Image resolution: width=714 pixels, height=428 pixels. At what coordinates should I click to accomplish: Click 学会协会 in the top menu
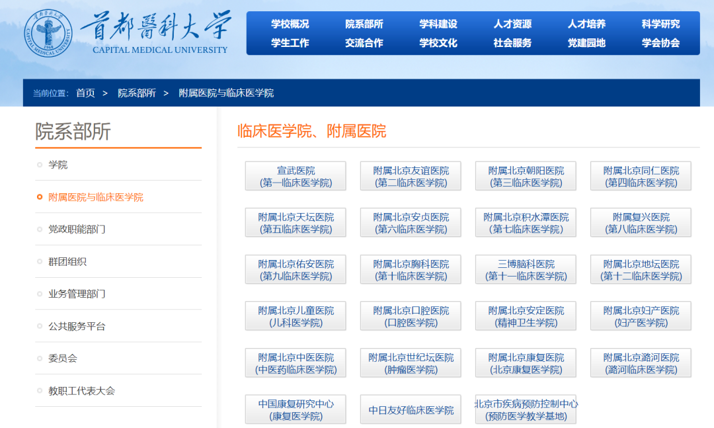[660, 43]
